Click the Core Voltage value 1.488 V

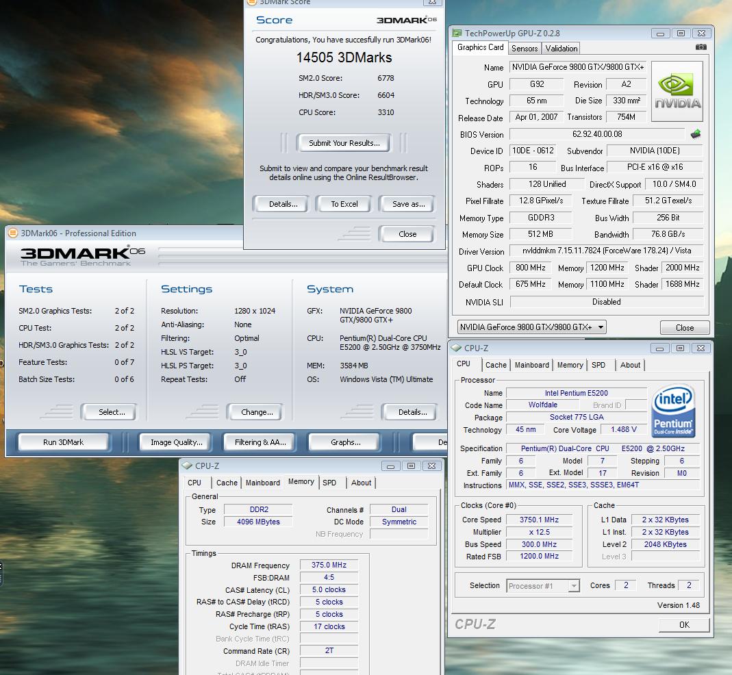point(624,429)
